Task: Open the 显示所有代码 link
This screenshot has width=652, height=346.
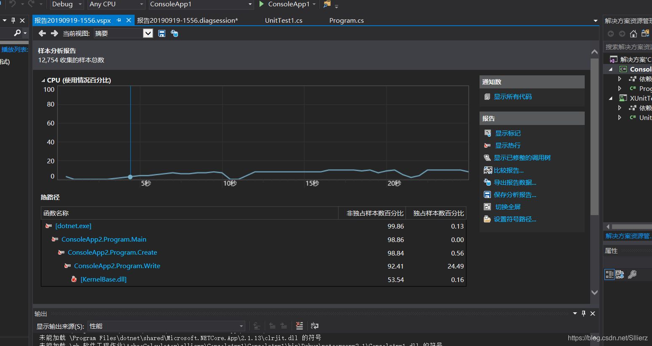Action: (x=513, y=96)
